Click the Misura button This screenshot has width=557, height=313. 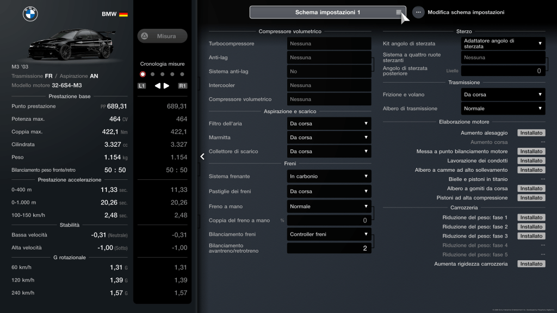[162, 36]
